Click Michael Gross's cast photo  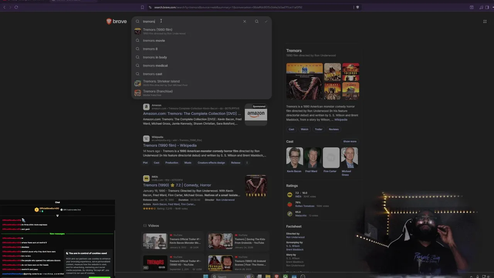(349, 158)
